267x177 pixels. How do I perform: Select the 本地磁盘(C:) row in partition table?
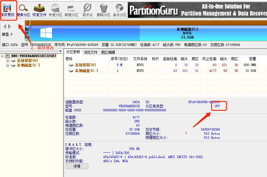[161, 71]
